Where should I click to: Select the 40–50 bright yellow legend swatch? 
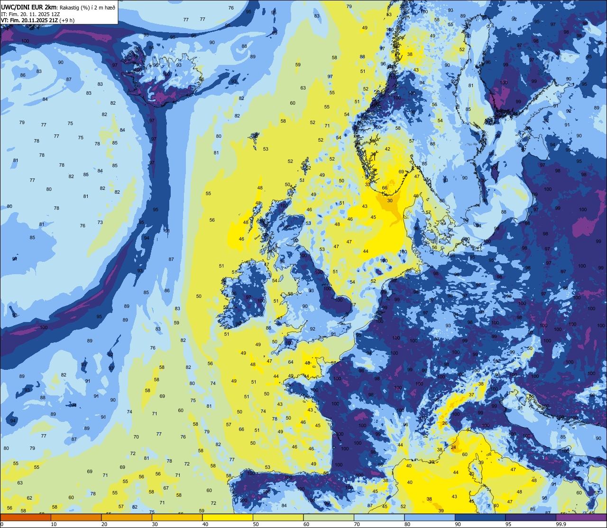[x=228, y=517]
